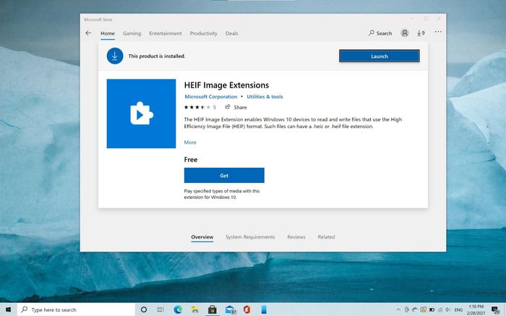Open the Action Center notifications icon
Viewport: 506px width, 316px height.
tap(495, 310)
